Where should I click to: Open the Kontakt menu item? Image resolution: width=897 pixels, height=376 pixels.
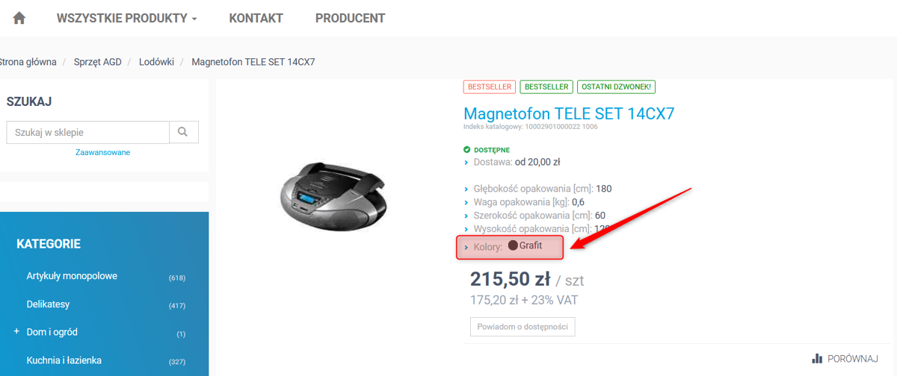(256, 18)
